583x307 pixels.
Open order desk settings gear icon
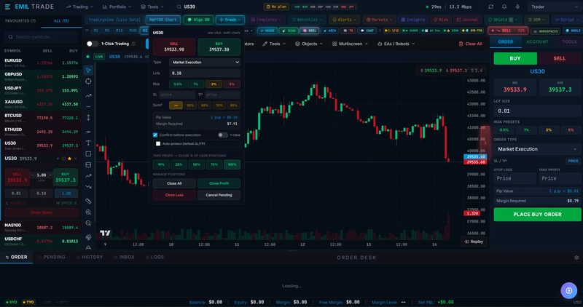576,258
